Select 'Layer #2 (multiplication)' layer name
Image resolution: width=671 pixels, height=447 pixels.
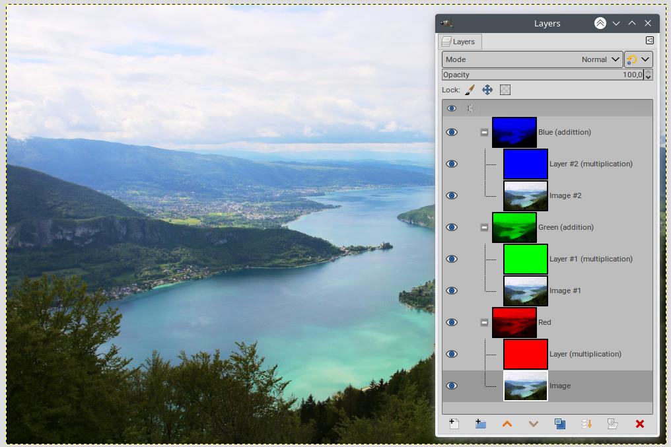pyautogui.click(x=591, y=164)
